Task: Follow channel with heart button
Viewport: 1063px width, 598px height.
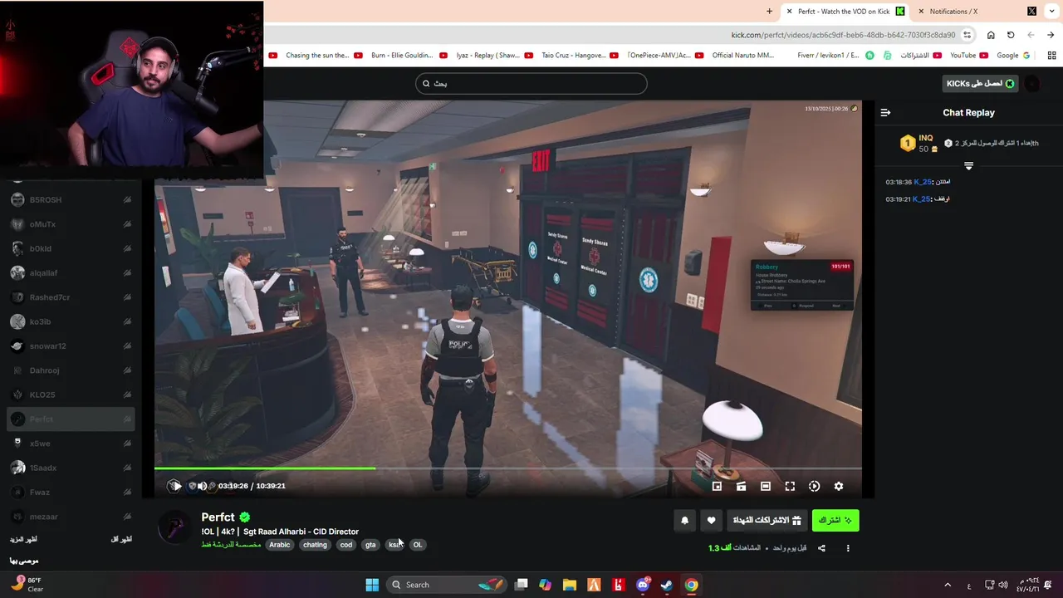Action: pyautogui.click(x=711, y=520)
